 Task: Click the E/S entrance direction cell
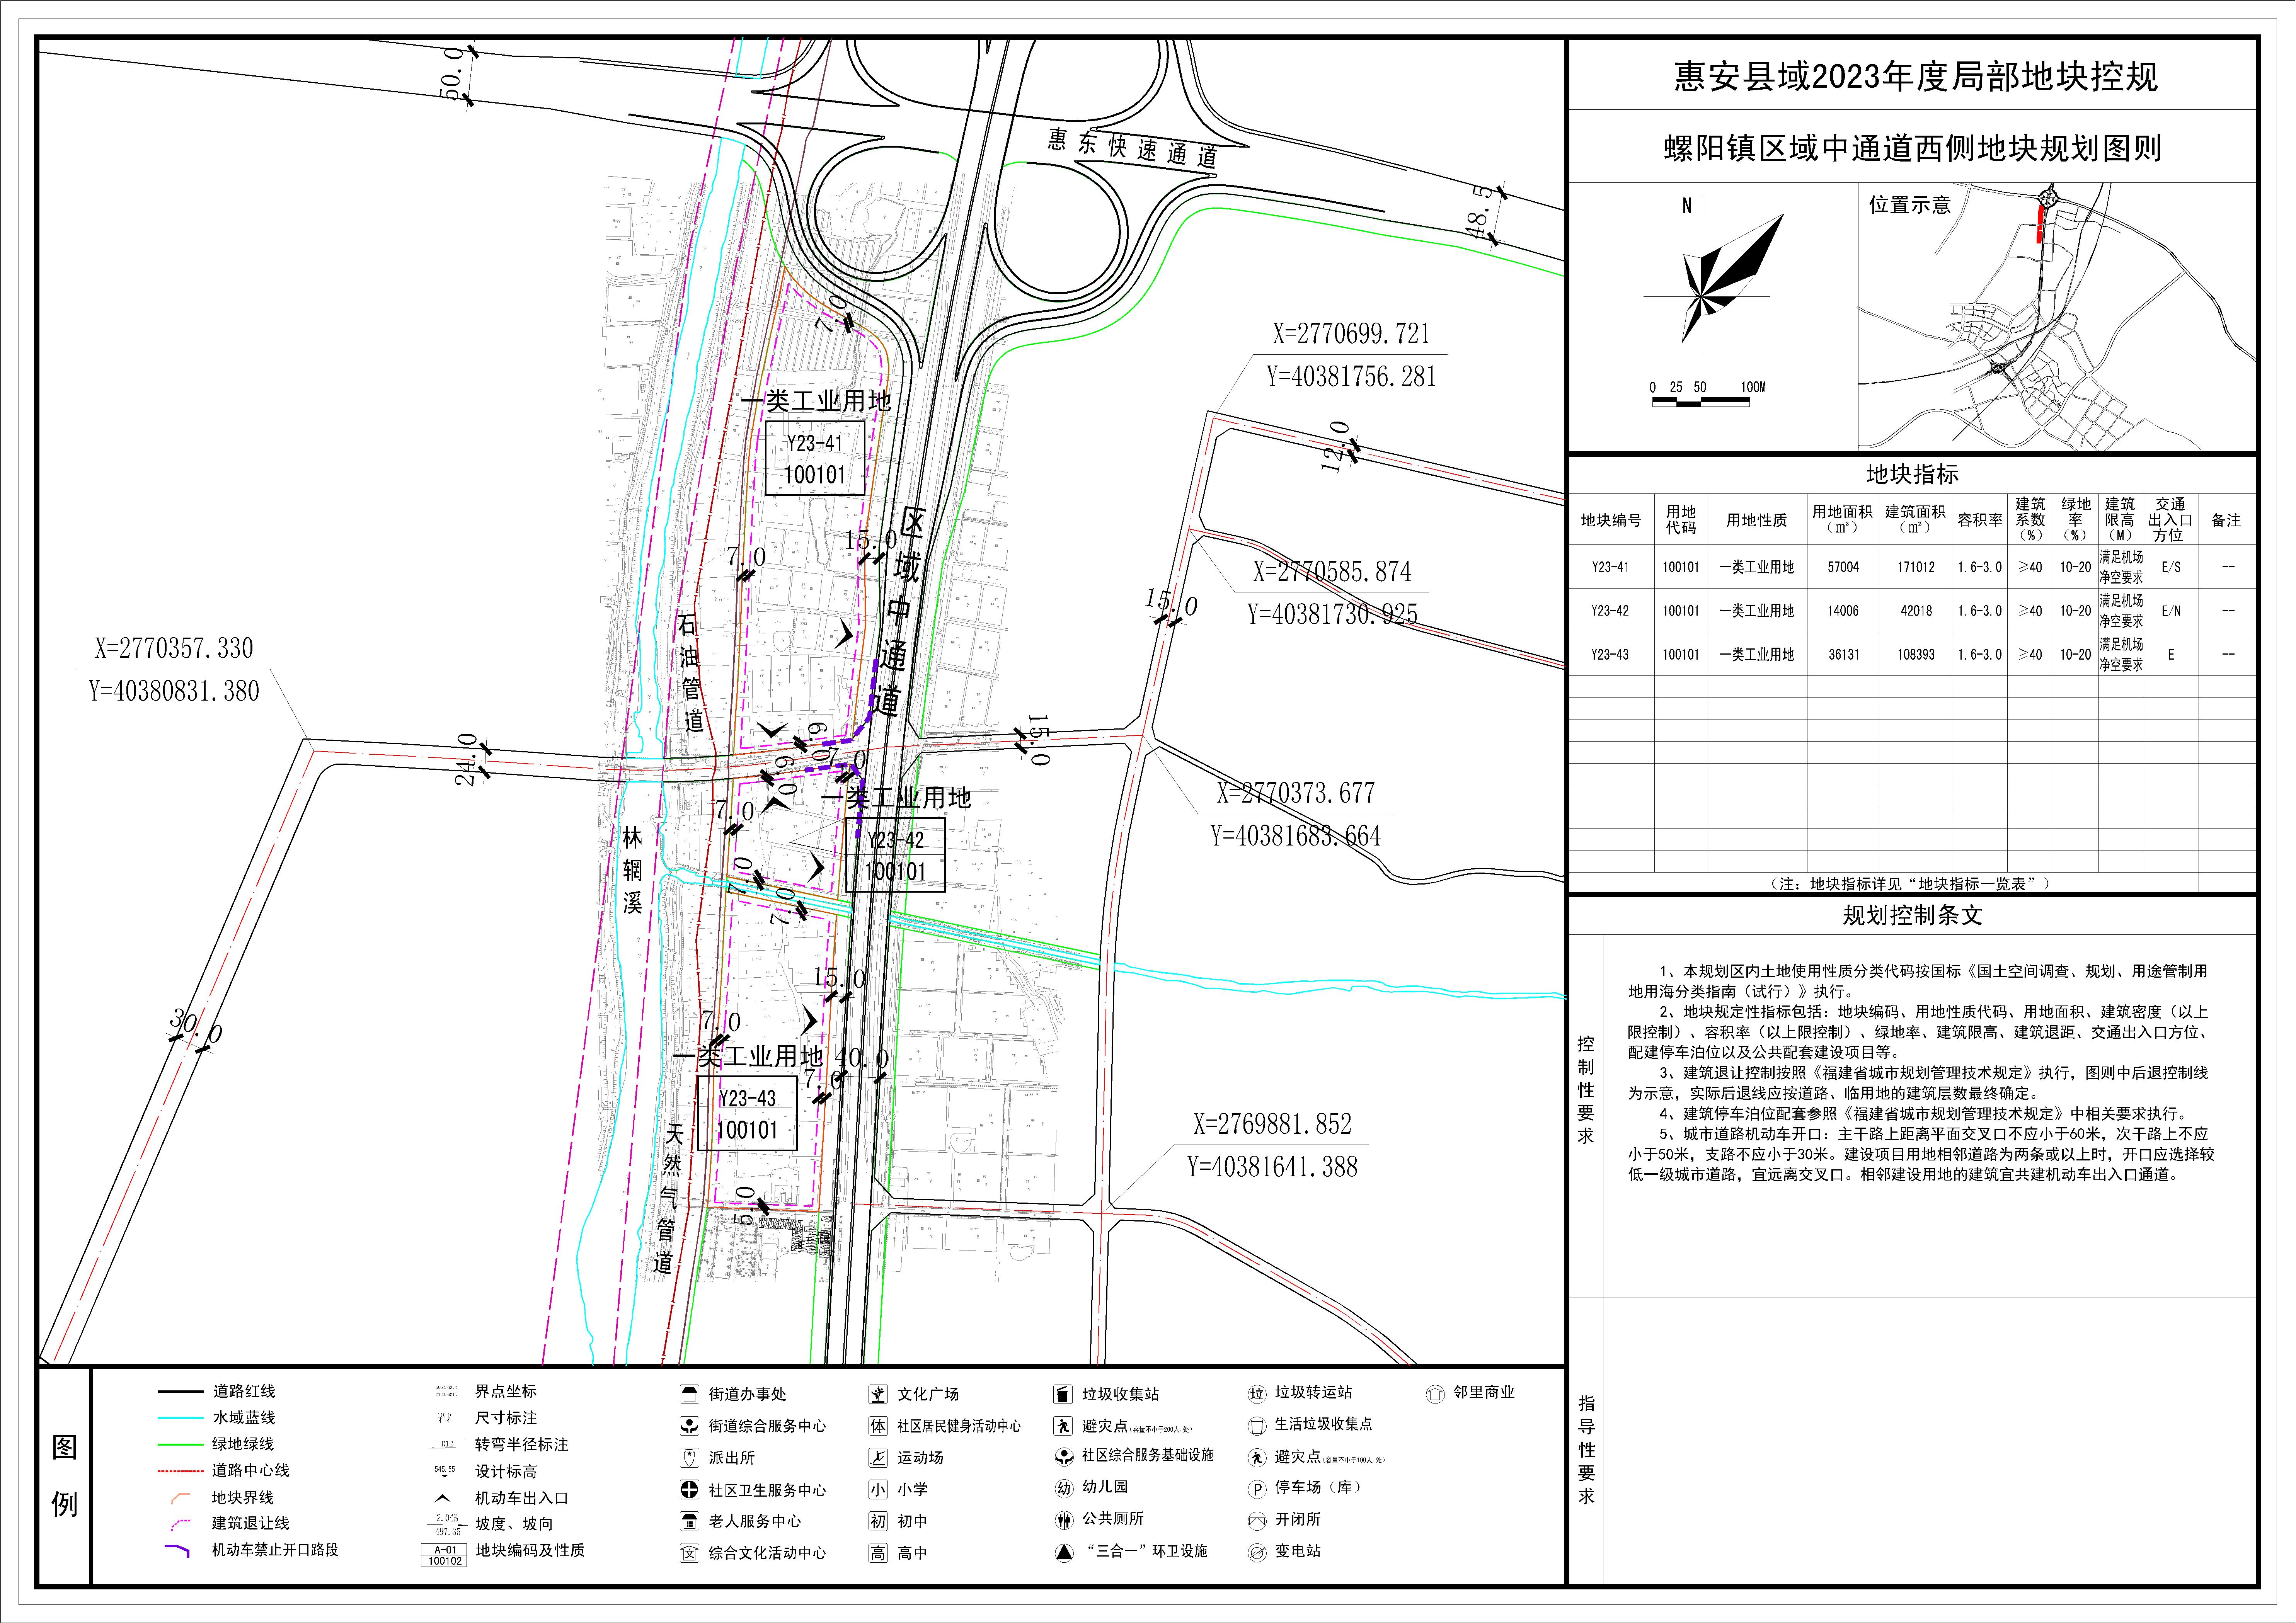click(x=2171, y=567)
